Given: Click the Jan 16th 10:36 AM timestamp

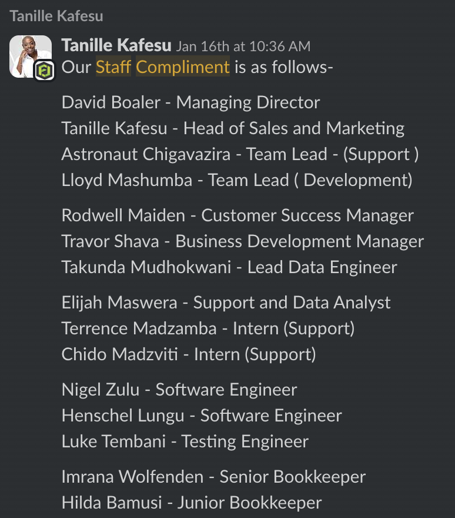Looking at the screenshot, I should point(243,46).
